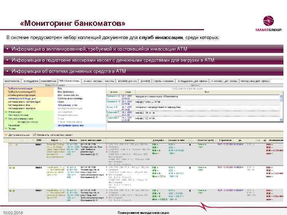Open the доступно column filter arrow
The width and height of the screenshot is (287, 215).
tap(166, 140)
